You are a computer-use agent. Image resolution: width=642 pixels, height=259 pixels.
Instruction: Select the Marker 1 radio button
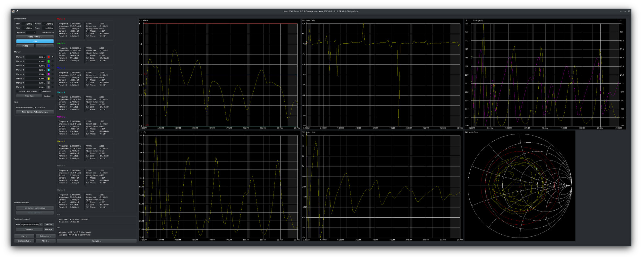(53, 57)
